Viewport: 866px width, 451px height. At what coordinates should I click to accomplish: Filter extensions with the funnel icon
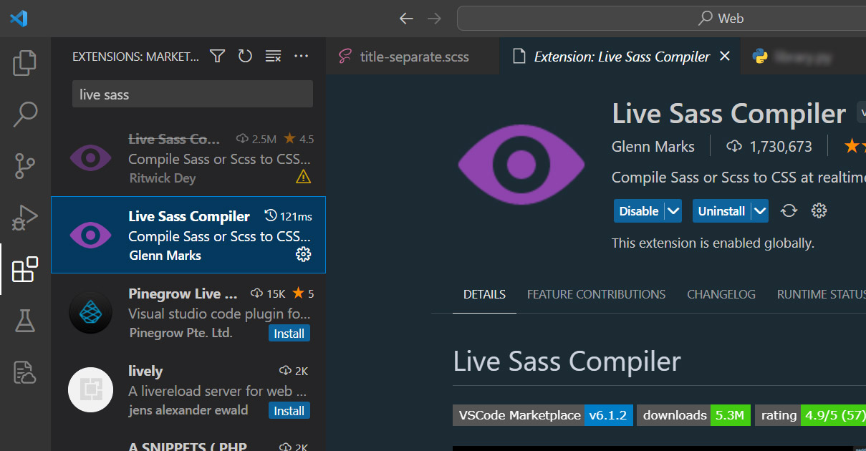pos(218,56)
